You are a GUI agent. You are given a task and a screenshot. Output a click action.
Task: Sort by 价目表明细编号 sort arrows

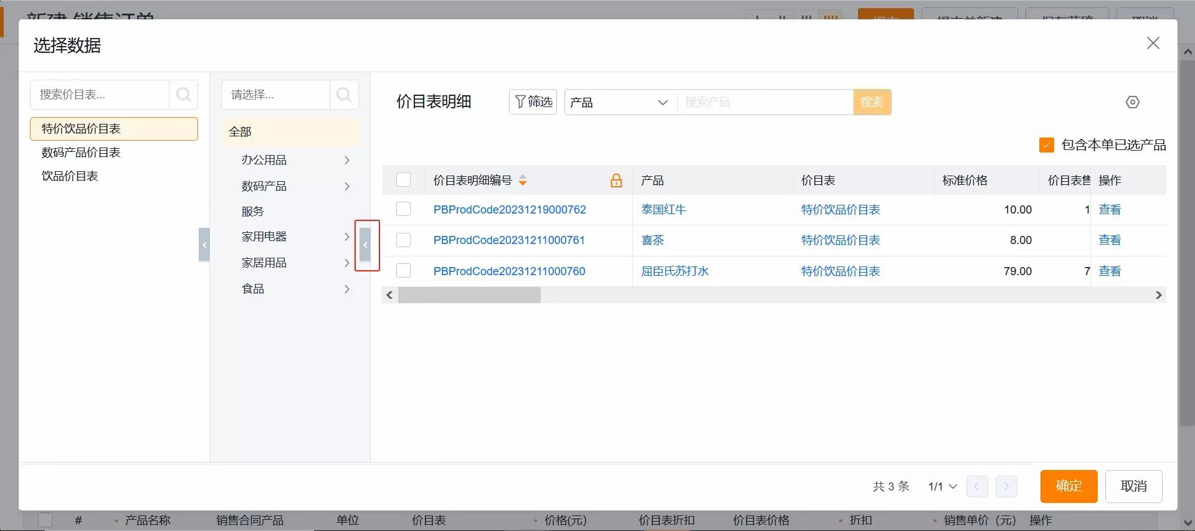[523, 181]
